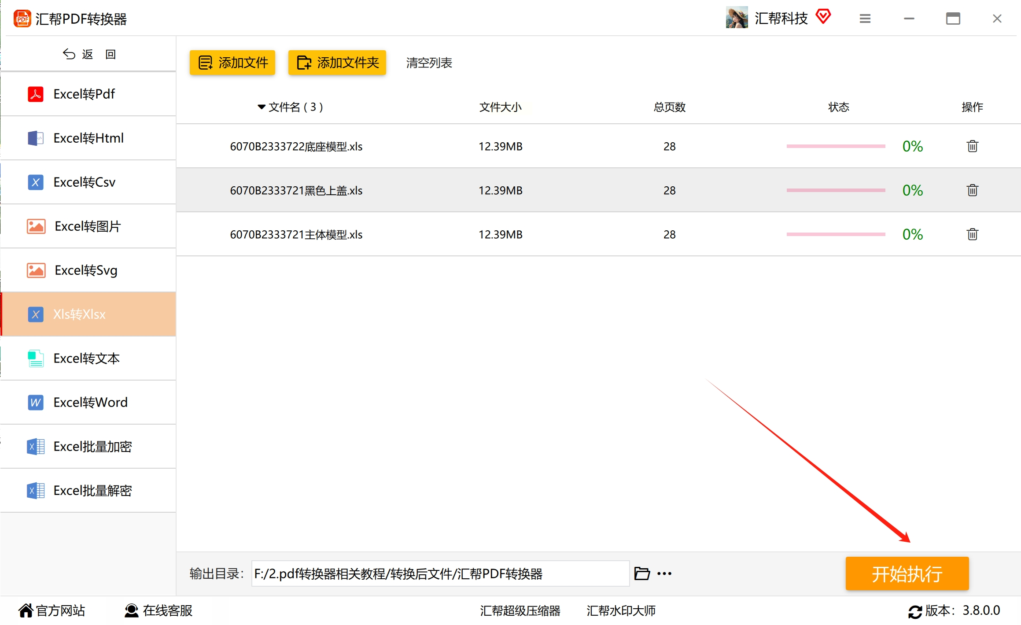This screenshot has height=625, width=1021.
Task: Click the VIP diamond badge icon
Action: (823, 17)
